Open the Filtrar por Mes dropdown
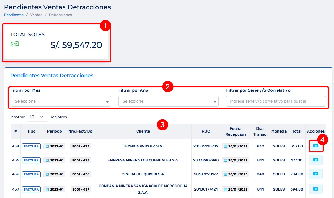The image size is (334, 198). [61, 101]
